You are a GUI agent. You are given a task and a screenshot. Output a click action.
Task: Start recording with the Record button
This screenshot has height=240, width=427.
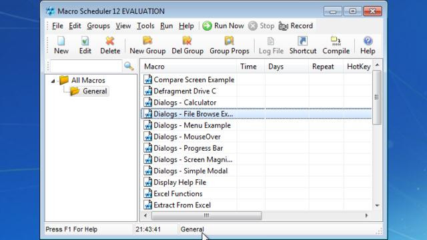[x=296, y=26]
